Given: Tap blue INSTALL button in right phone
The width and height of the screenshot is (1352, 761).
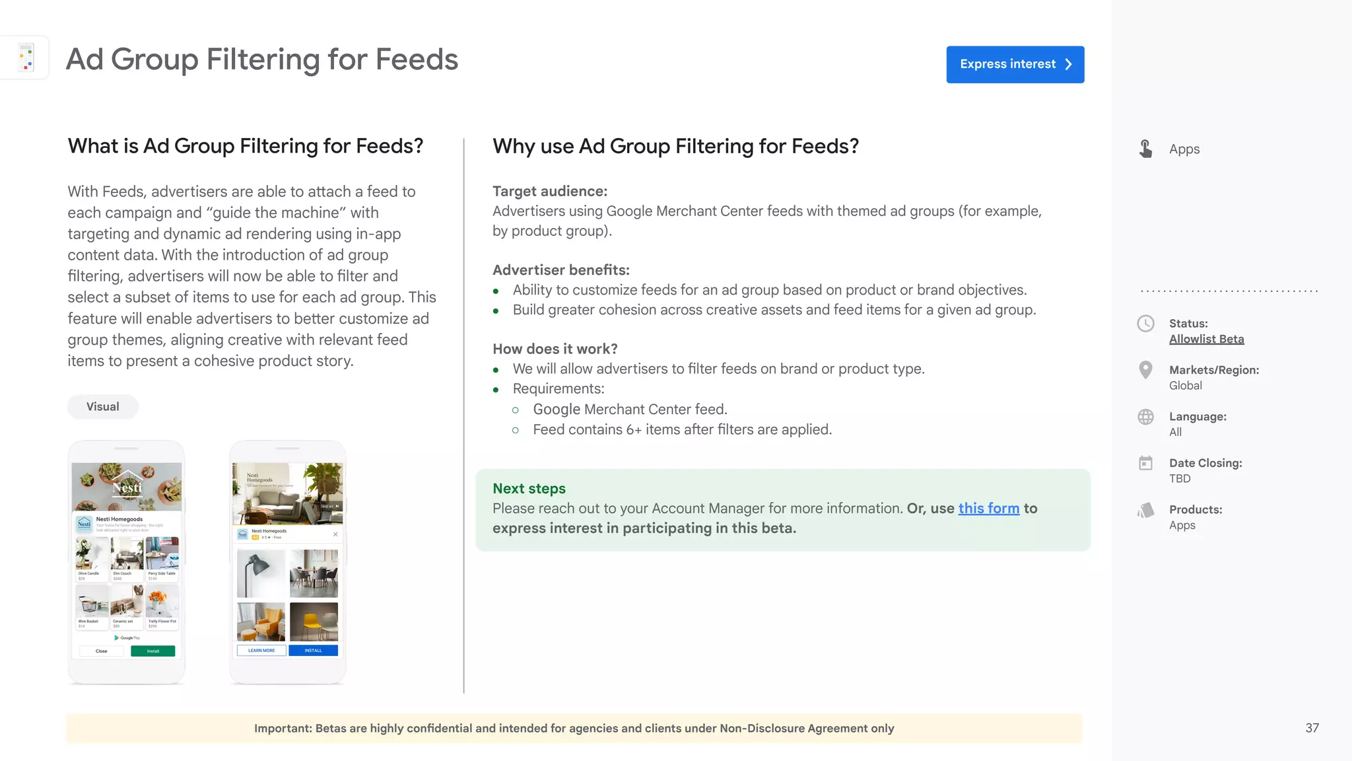Looking at the screenshot, I should pyautogui.click(x=314, y=651).
